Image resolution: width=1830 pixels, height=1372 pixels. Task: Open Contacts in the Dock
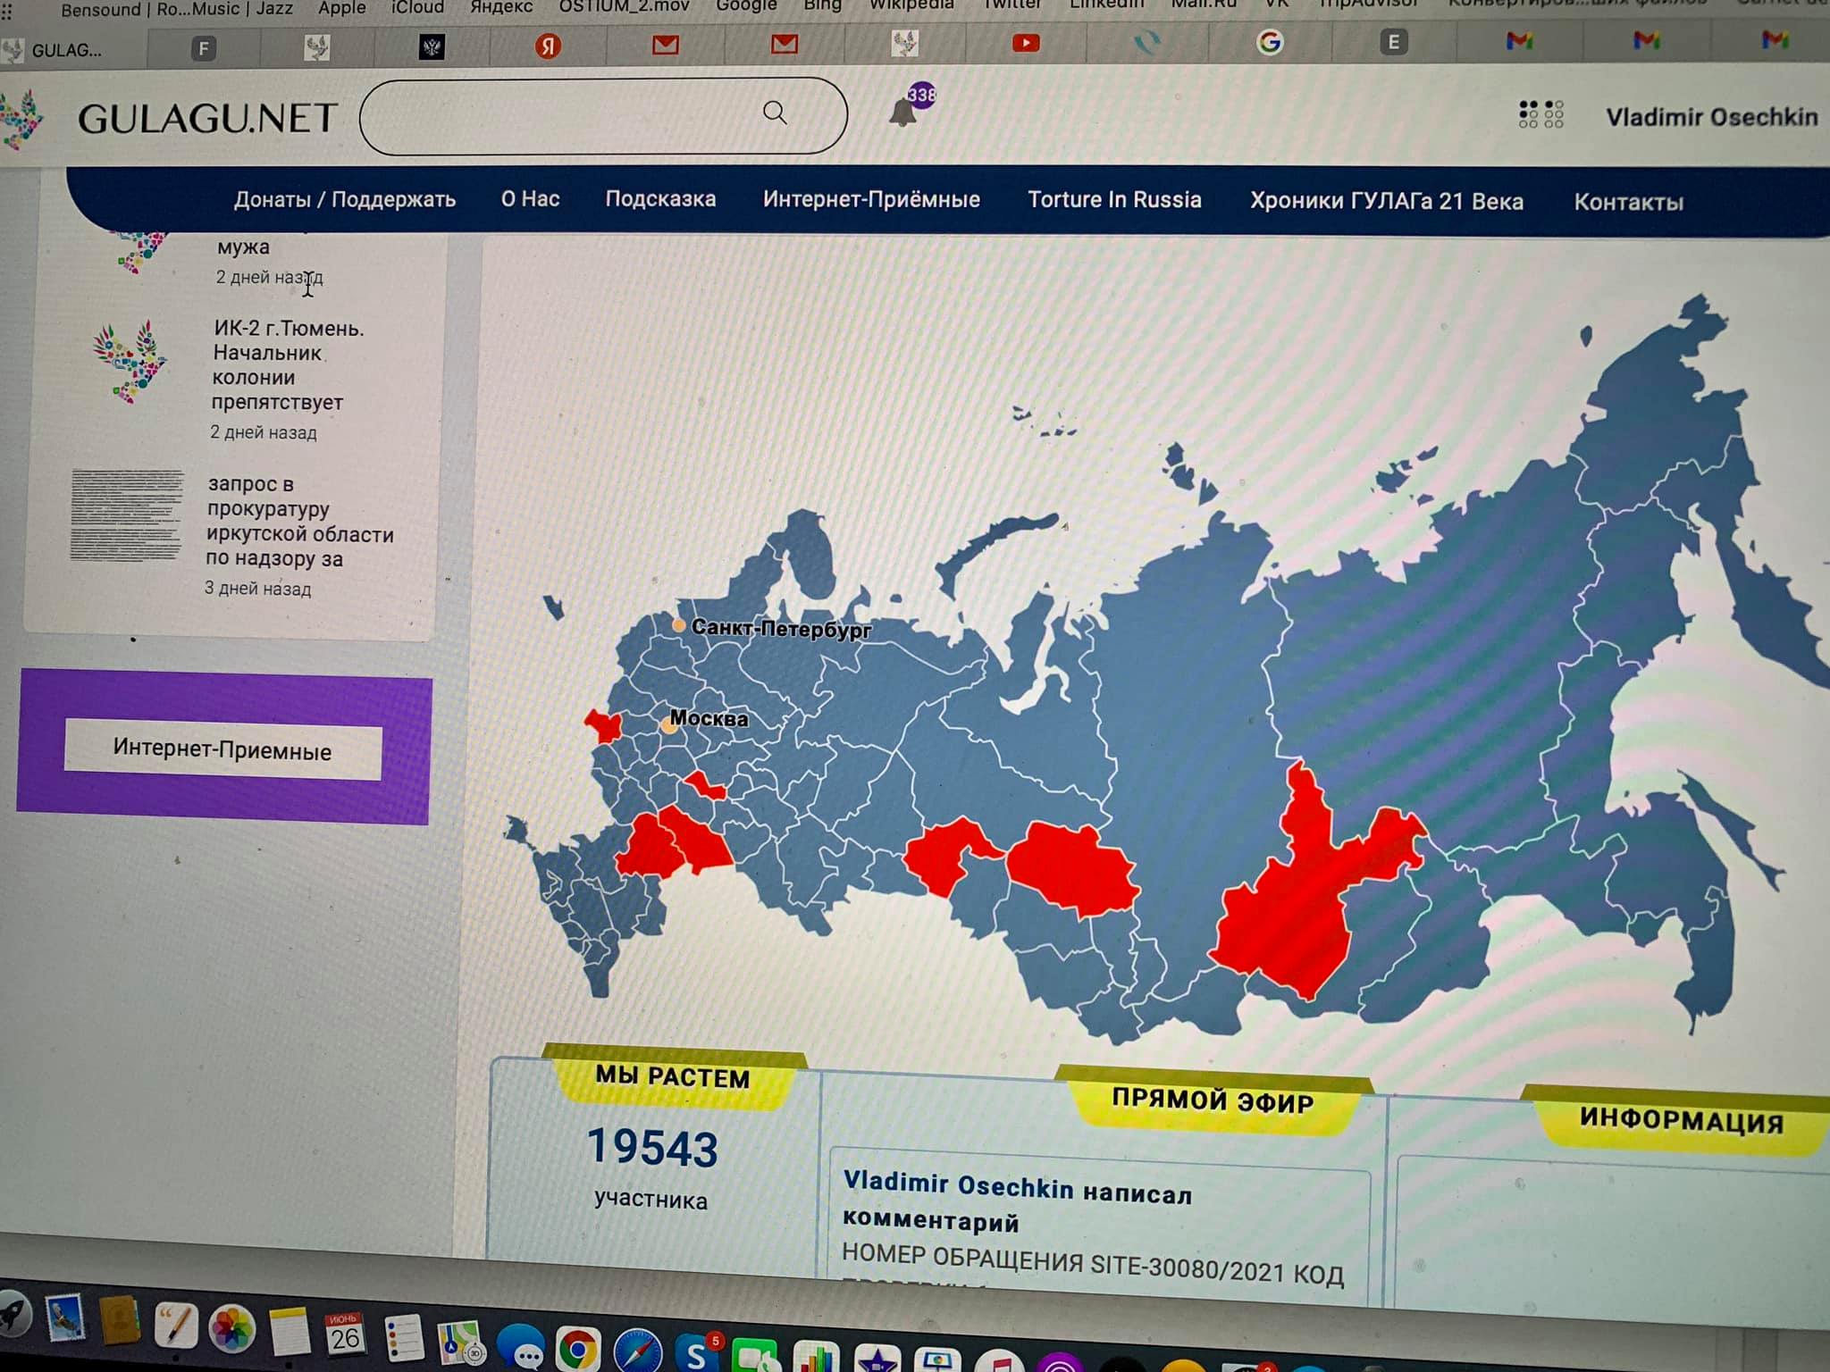[119, 1320]
